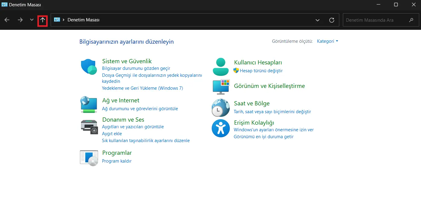Click the shield icon beside Hesap türünü değiştir
This screenshot has width=421, height=221.
pyautogui.click(x=236, y=70)
